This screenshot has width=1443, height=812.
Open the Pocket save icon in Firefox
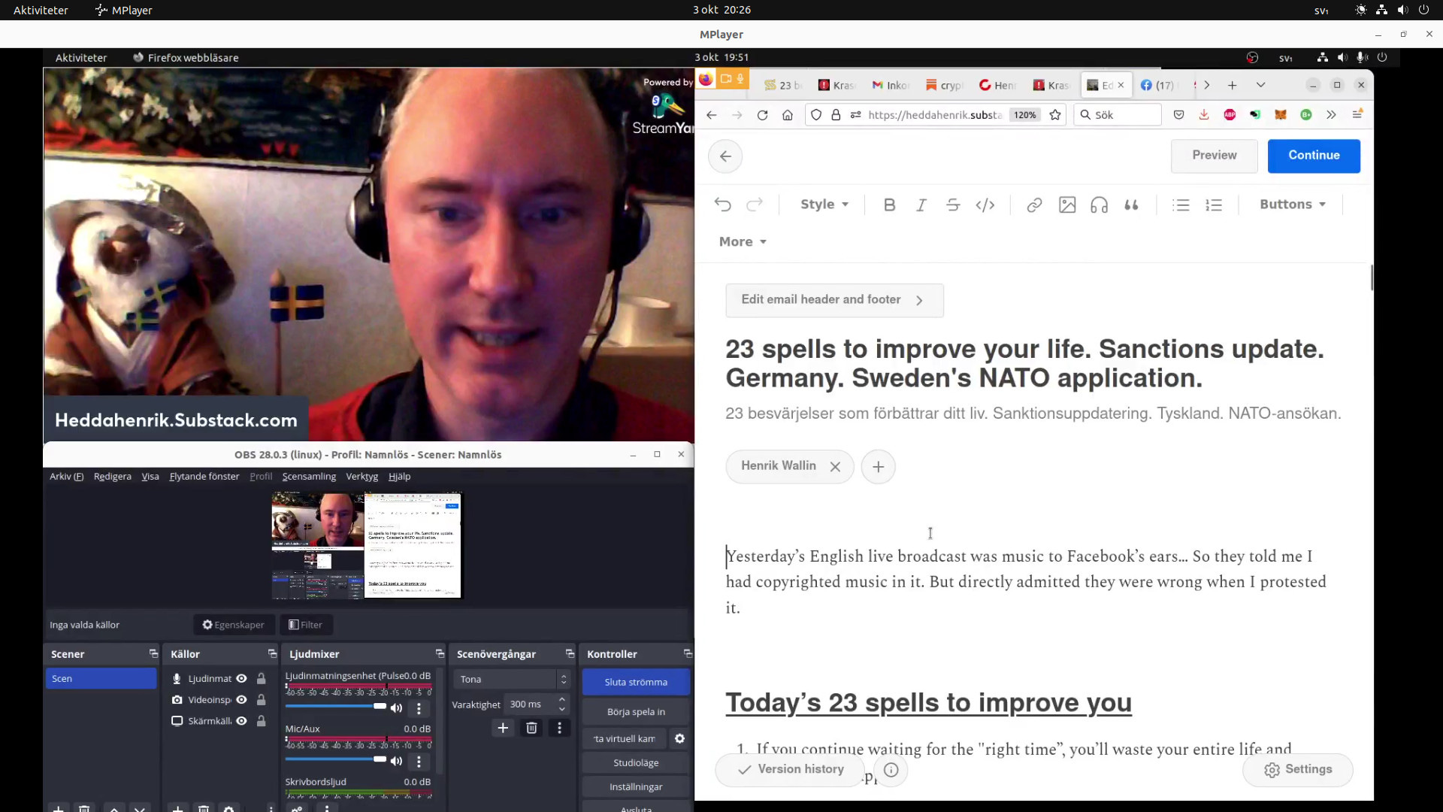coord(1178,115)
